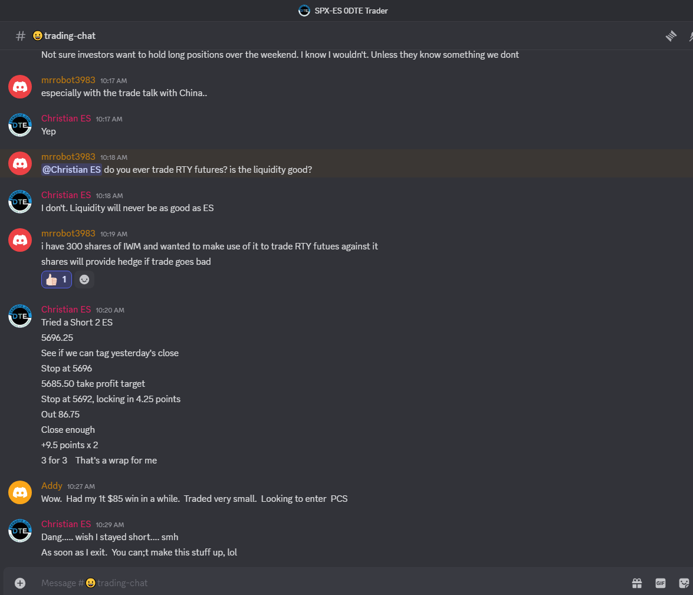Click mrrobot3983 avatar at 10:19 AM
Screen dimensions: 693x595
coord(20,240)
